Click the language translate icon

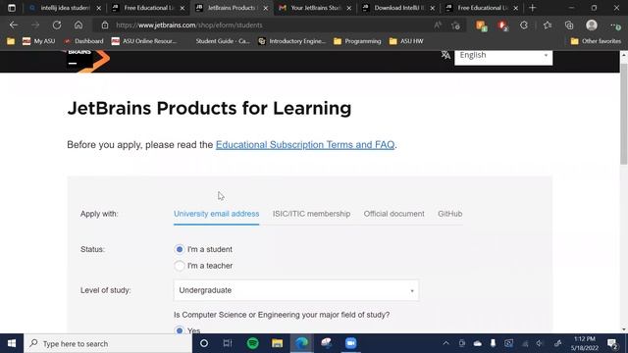coord(445,55)
